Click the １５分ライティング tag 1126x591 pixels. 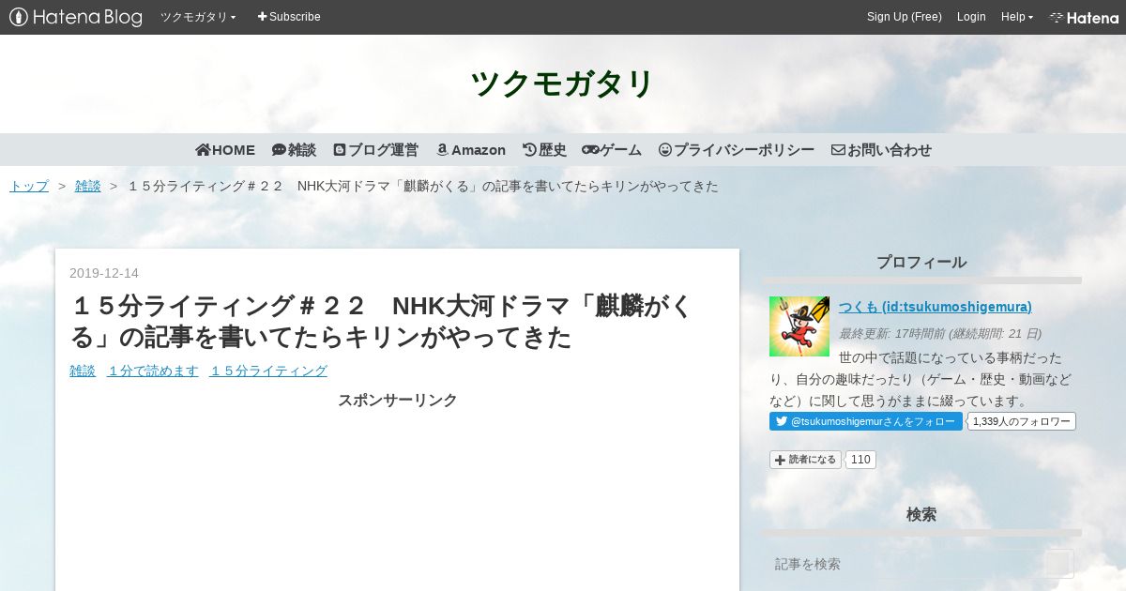coord(268,371)
